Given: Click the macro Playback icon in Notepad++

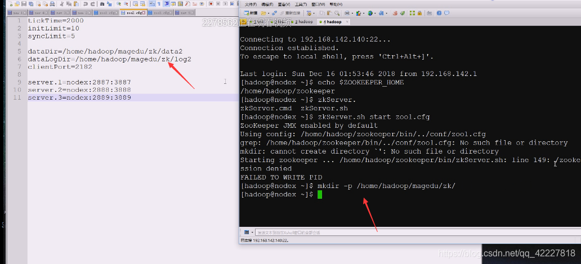Looking at the screenshot, I should (225, 4).
